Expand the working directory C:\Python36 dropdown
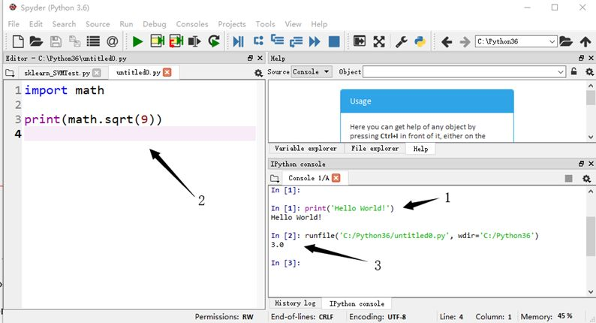Image resolution: width=596 pixels, height=323 pixels. [552, 41]
